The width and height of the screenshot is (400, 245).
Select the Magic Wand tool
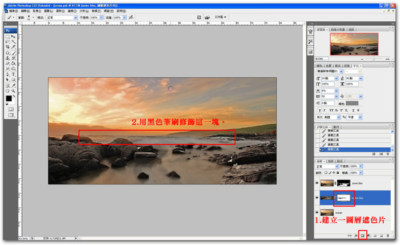[13, 42]
